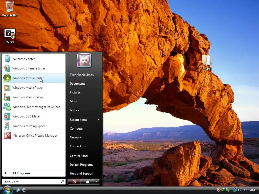Click the power sleep button

coord(74,182)
